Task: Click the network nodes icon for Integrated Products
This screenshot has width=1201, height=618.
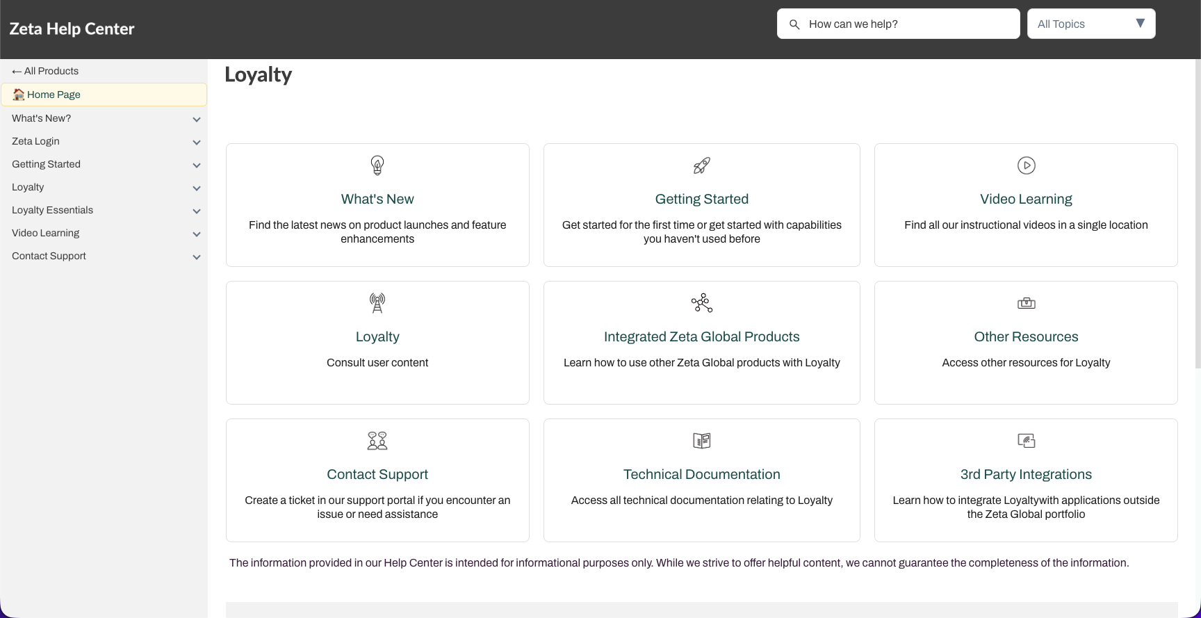Action: click(701, 303)
